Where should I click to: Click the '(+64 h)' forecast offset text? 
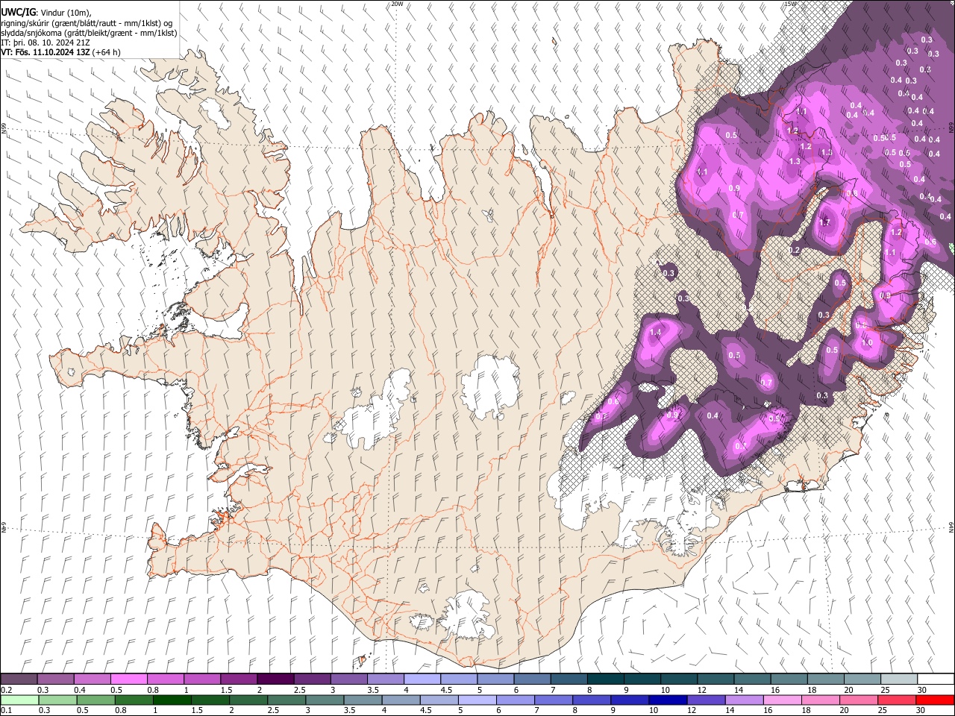pos(108,53)
